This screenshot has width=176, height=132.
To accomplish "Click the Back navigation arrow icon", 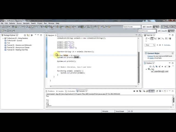I will click(3, 31).
